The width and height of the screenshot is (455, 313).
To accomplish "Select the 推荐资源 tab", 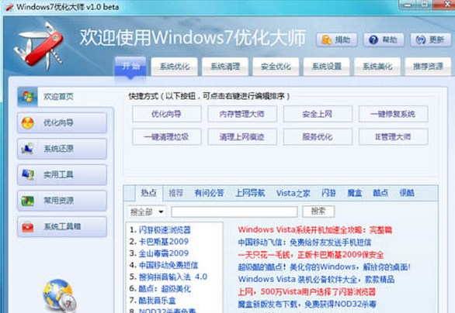I will pos(428,67).
